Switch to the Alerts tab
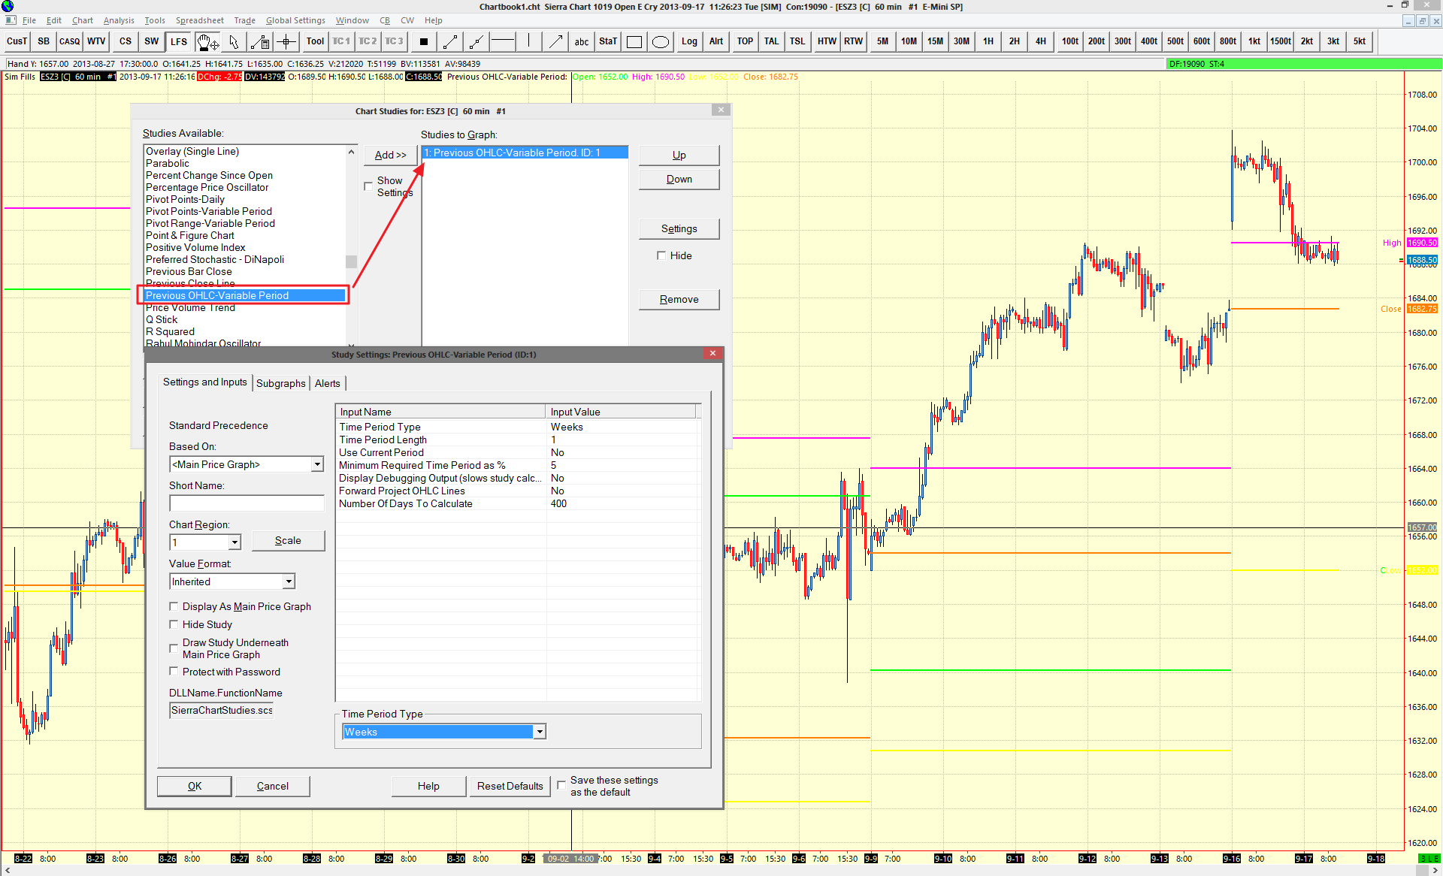 [x=328, y=383]
